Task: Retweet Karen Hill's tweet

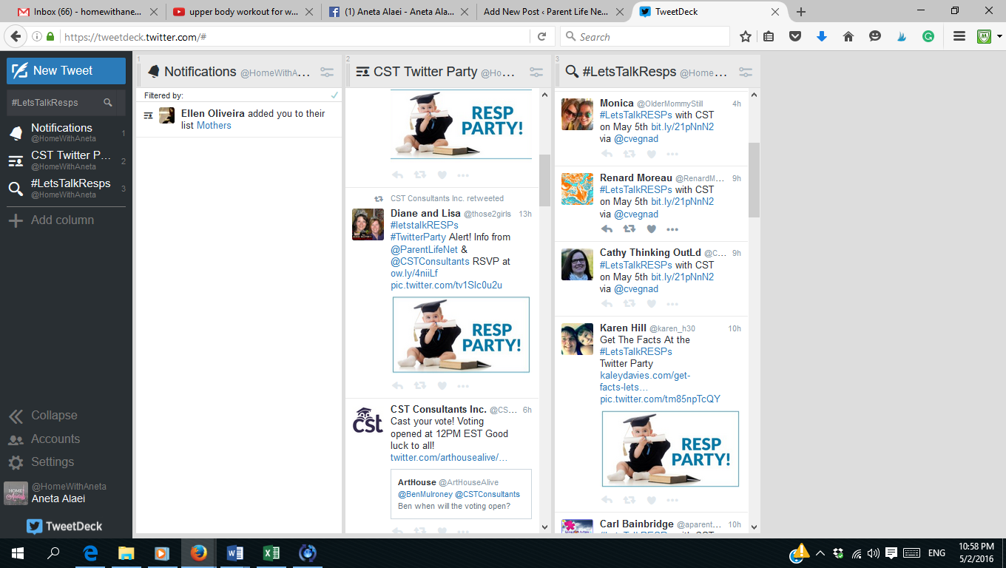Action: point(630,499)
